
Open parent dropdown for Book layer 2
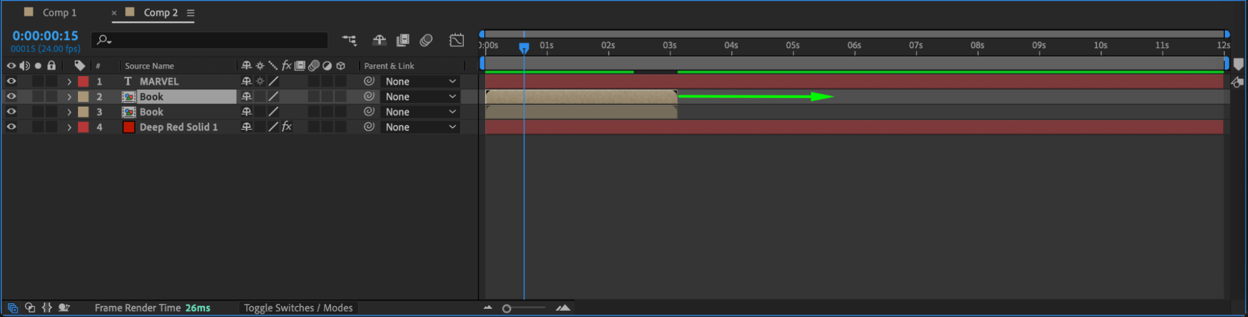(x=420, y=97)
